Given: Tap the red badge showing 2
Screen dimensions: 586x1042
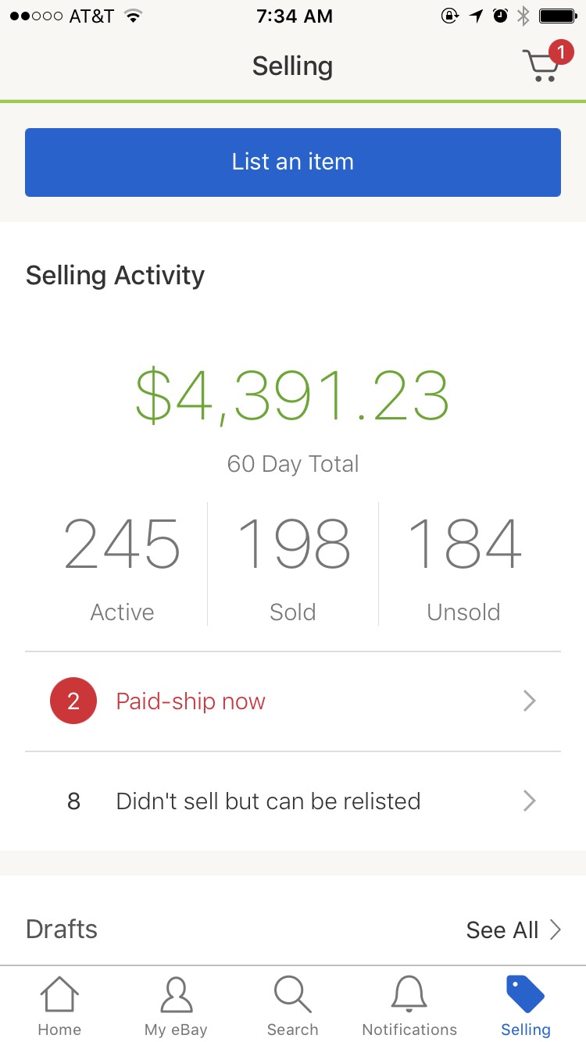Looking at the screenshot, I should pos(73,701).
